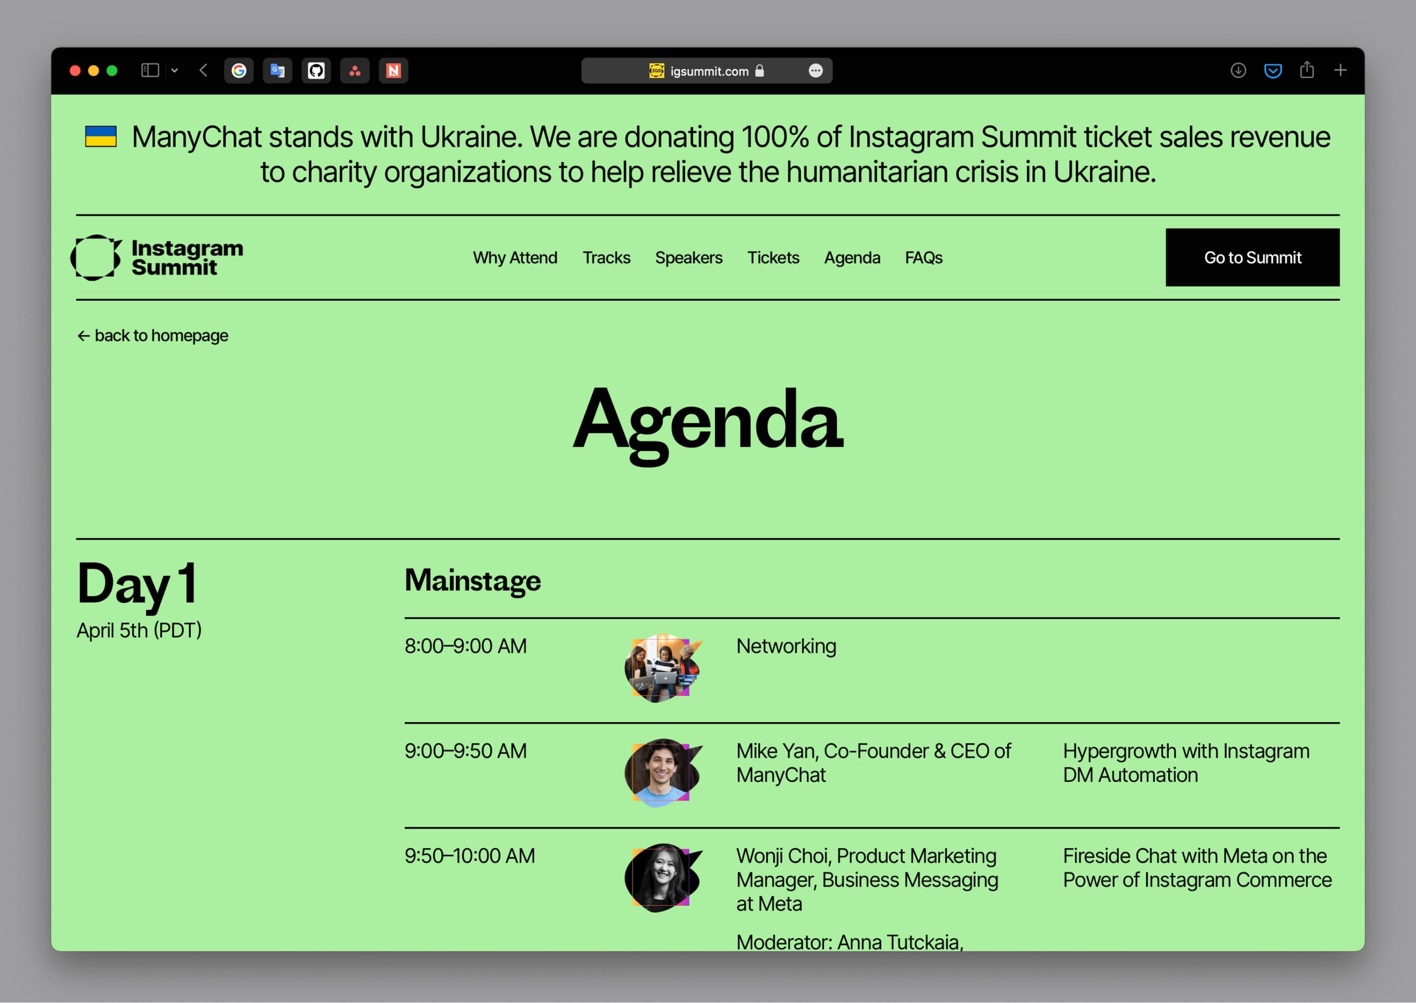Toggle the Safari sidebar icon
The image size is (1416, 1003).
coord(150,70)
